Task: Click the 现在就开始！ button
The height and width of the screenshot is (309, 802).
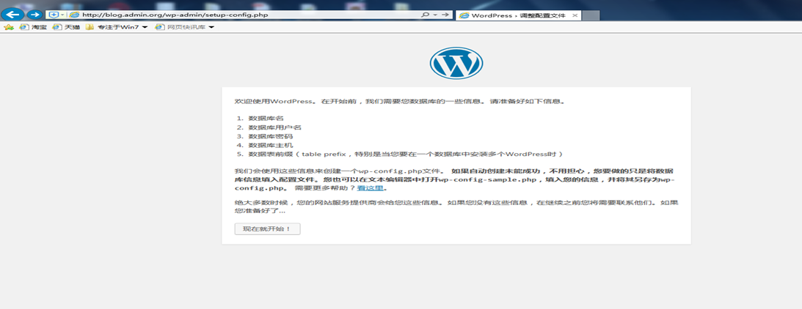Action: point(268,228)
